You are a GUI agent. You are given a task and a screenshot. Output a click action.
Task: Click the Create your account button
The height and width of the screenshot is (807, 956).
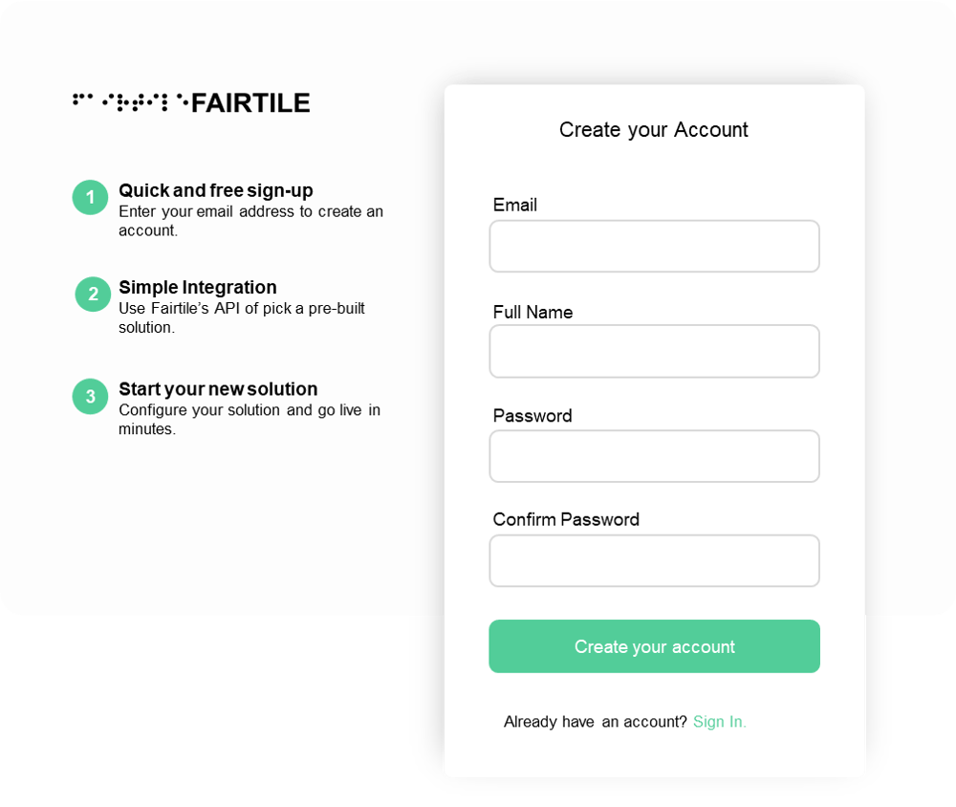tap(654, 646)
